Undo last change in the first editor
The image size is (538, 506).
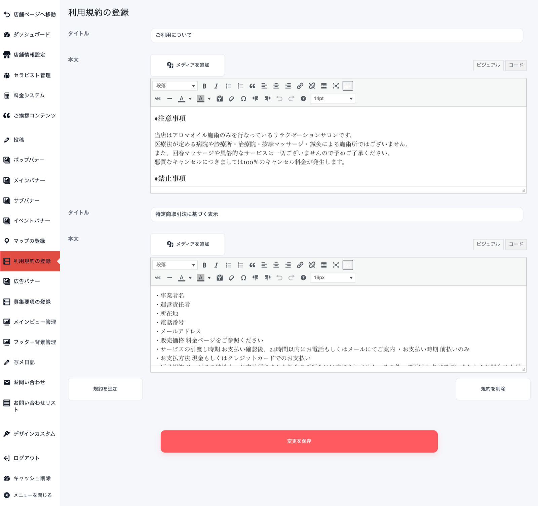pyautogui.click(x=279, y=98)
